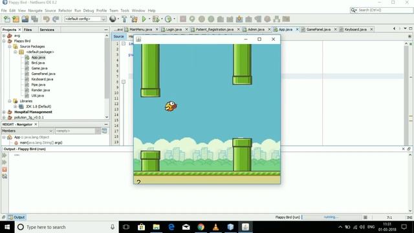Open Mail app from taskbar

(186, 227)
